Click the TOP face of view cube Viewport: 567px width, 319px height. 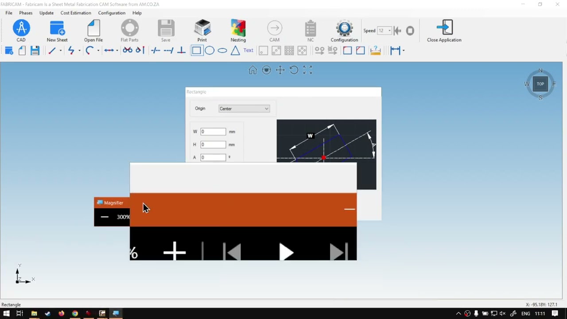coord(540,84)
